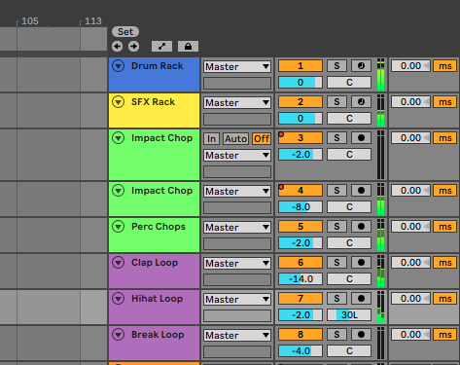Open Drum Rack output Master dropdown
The image size is (460, 365).
[237, 67]
